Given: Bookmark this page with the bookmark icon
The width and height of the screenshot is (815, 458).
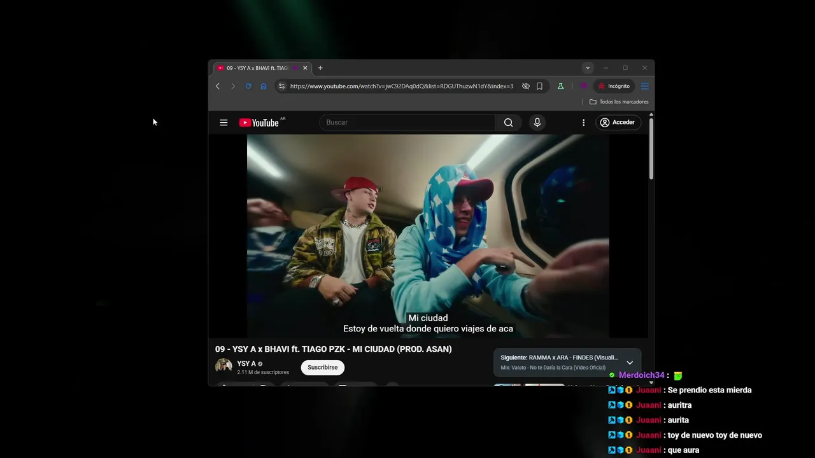Looking at the screenshot, I should [539, 86].
